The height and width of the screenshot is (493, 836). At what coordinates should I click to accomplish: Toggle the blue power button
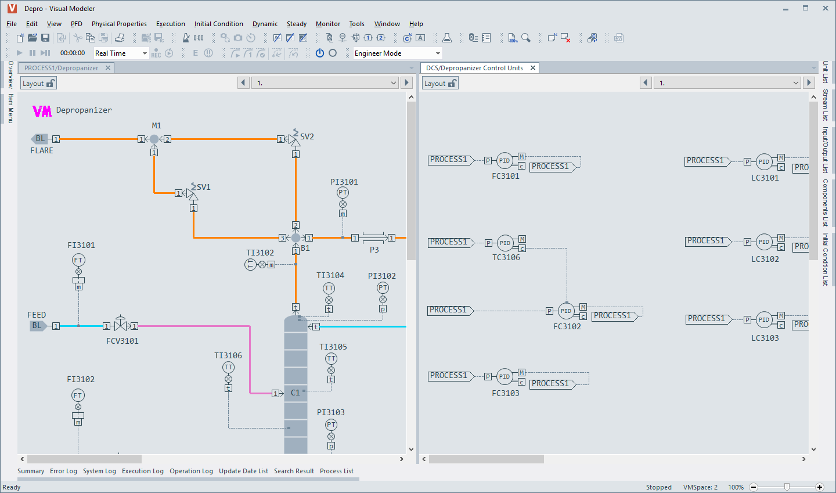click(x=320, y=53)
